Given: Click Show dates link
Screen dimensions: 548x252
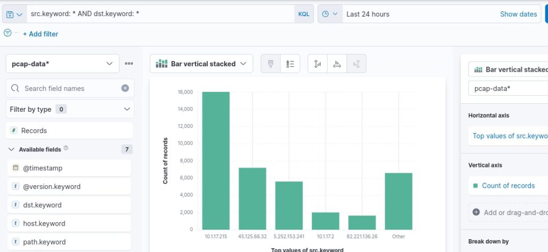Looking at the screenshot, I should [x=518, y=14].
